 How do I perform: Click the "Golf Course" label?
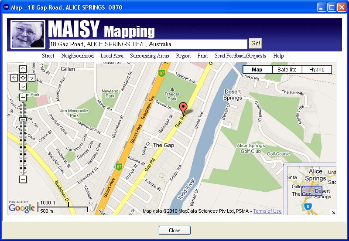click(x=278, y=154)
